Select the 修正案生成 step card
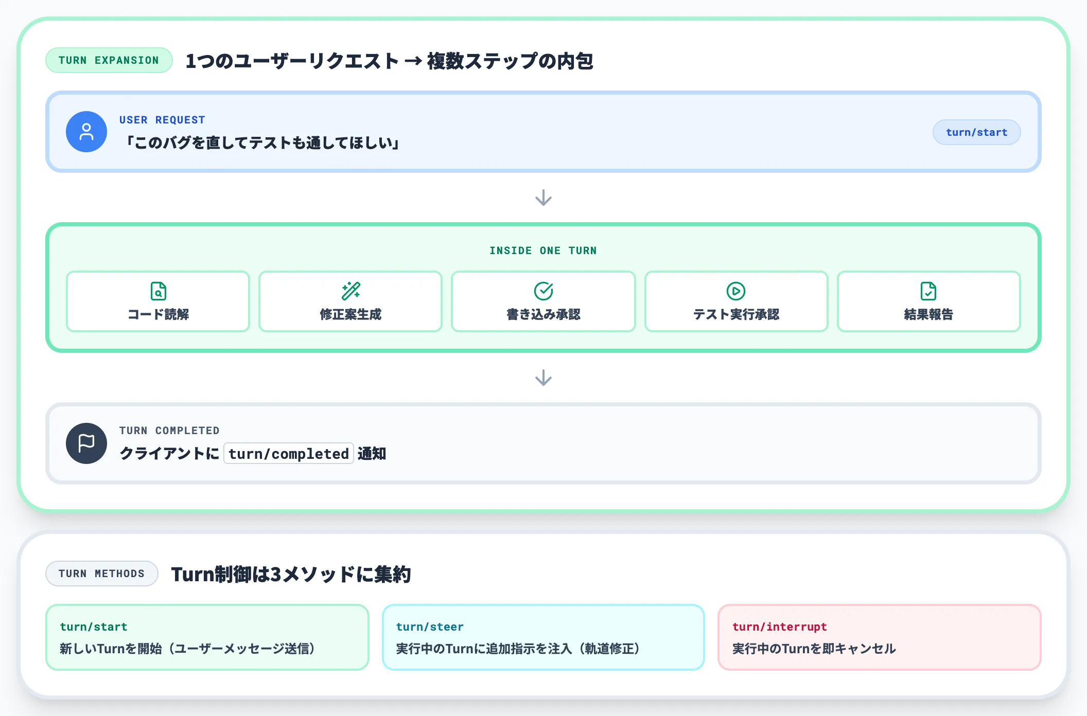Screen dimensions: 1087x716 [350, 301]
